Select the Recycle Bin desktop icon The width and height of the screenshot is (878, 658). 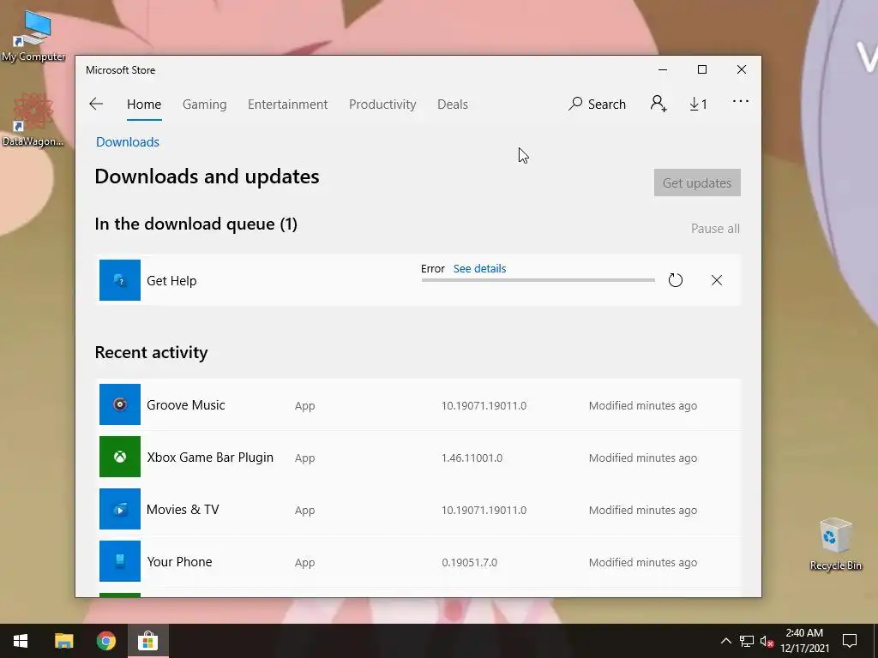coord(835,544)
